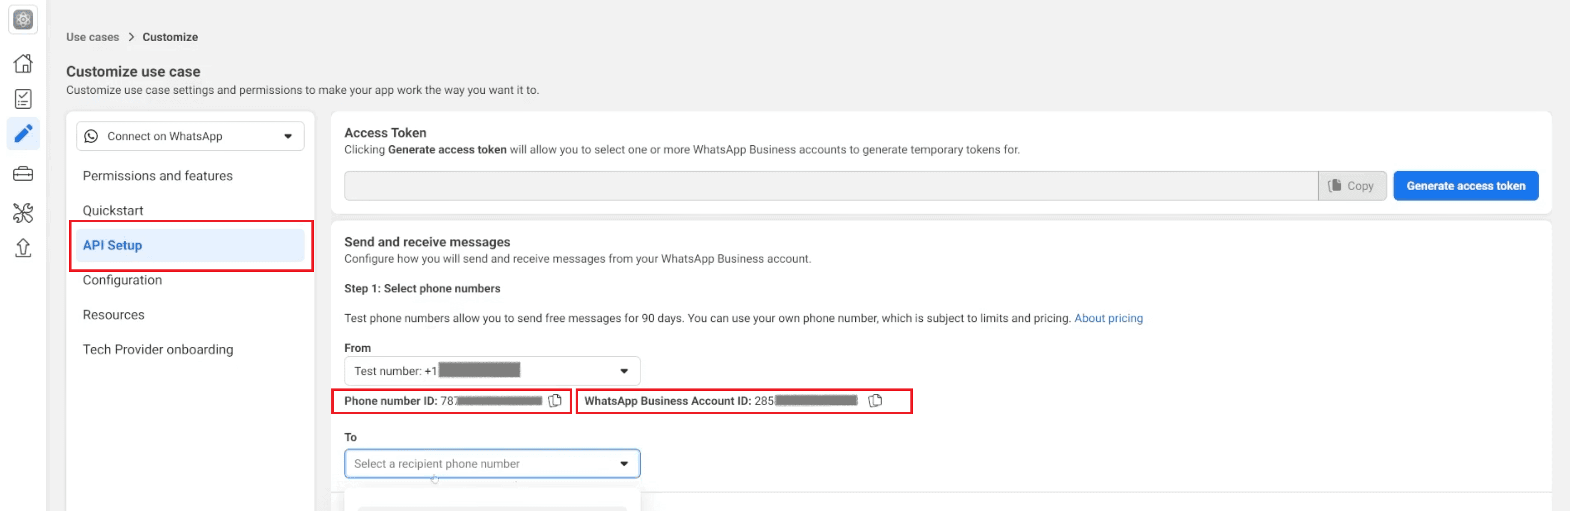
Task: Click Step 1: Select phone numbers text
Action: [422, 288]
